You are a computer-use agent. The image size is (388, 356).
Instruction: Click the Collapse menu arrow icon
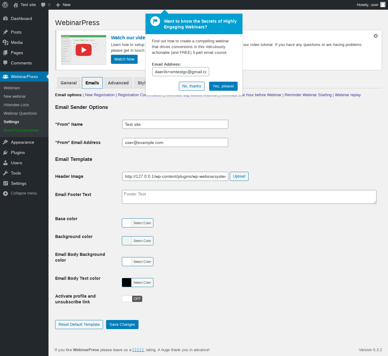(x=5, y=193)
